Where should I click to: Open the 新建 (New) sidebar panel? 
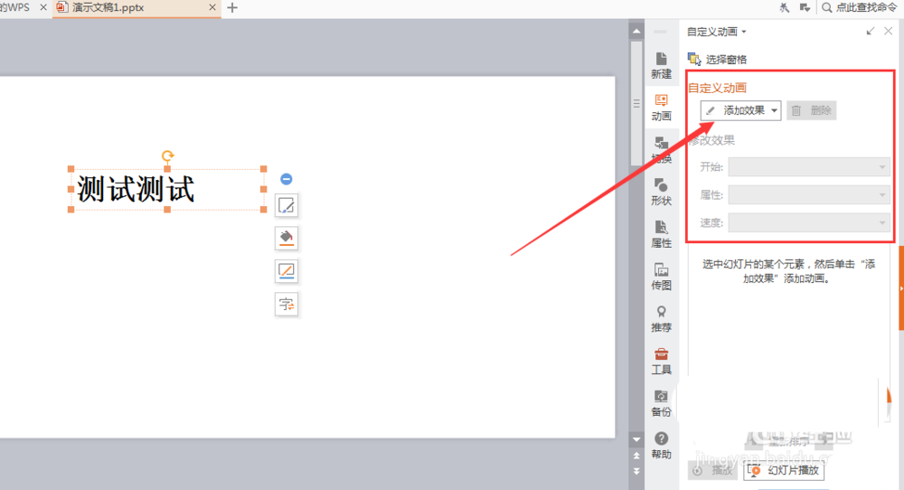click(662, 66)
